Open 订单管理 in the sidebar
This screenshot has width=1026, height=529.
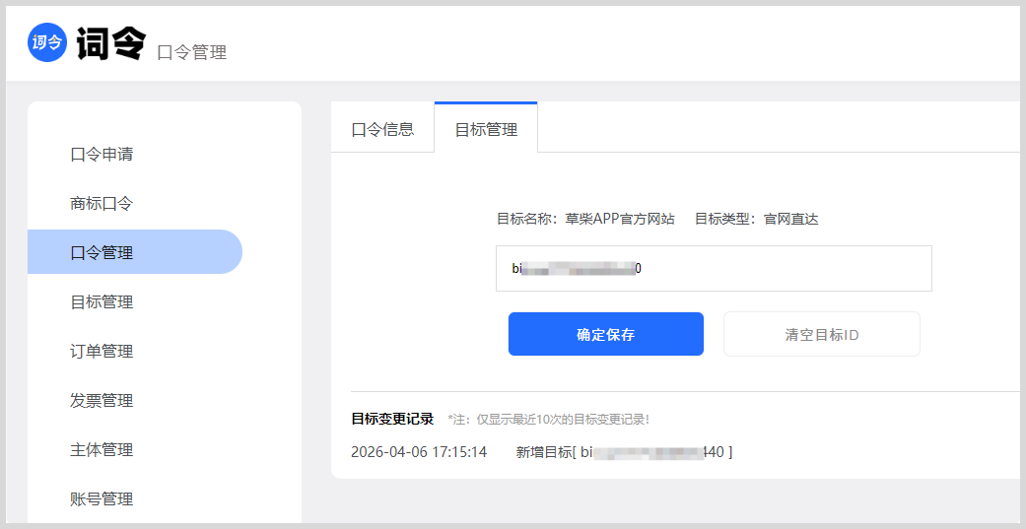pos(102,351)
